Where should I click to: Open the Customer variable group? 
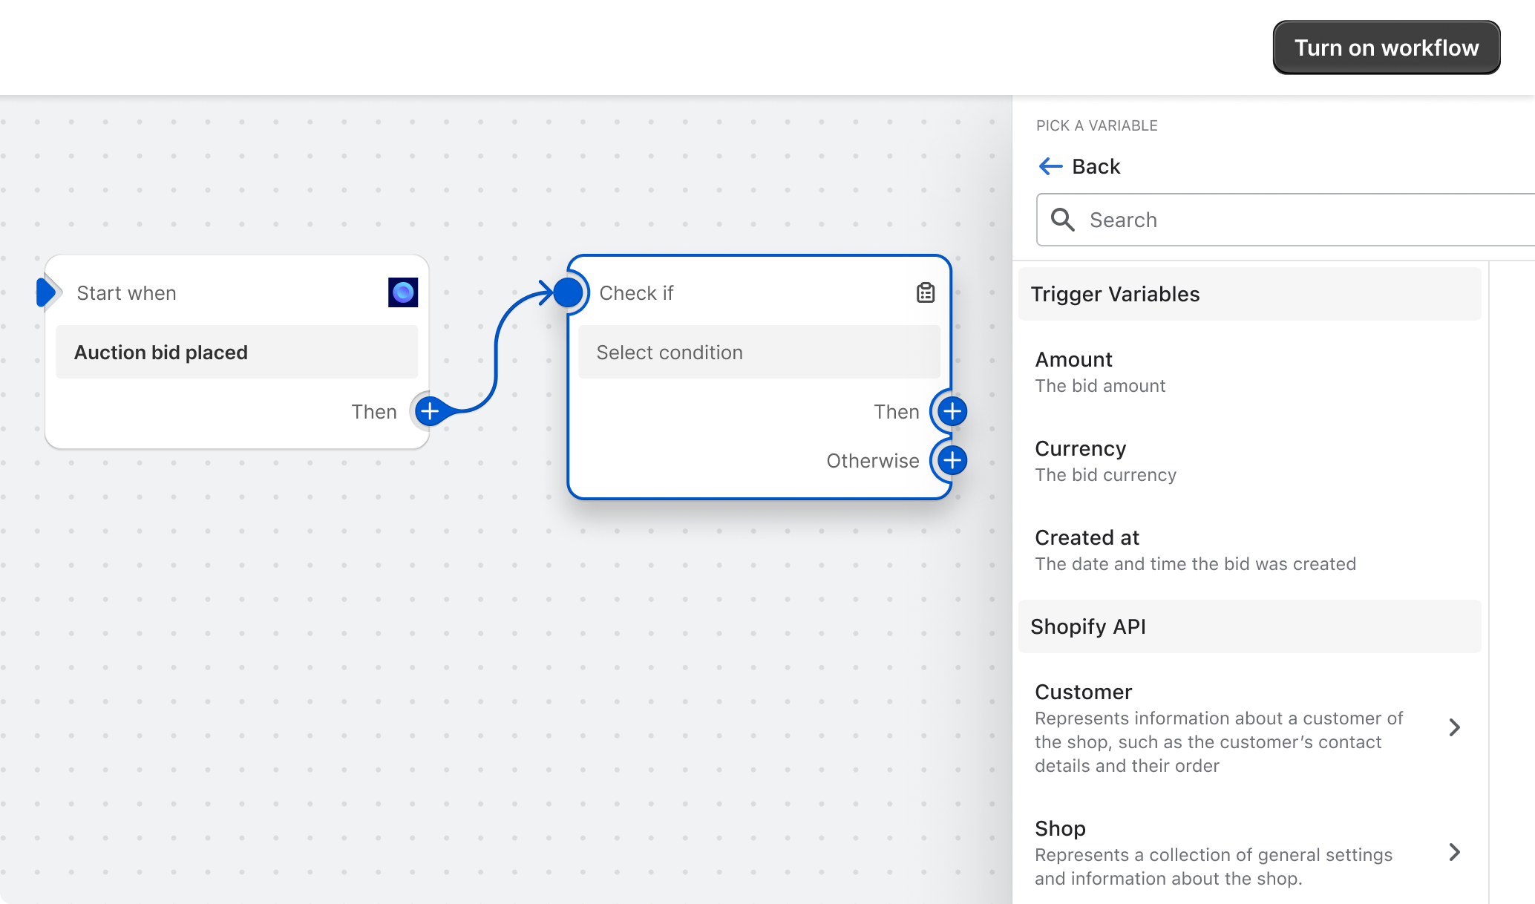click(1250, 728)
